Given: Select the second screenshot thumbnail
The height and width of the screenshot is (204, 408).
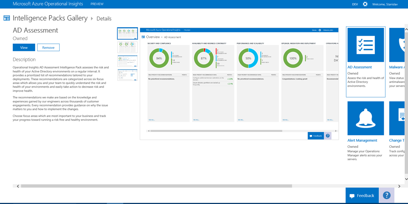Looking at the screenshot, I should 127,47.
